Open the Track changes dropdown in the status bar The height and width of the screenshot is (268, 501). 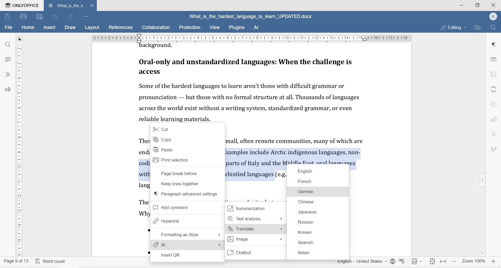point(417,261)
